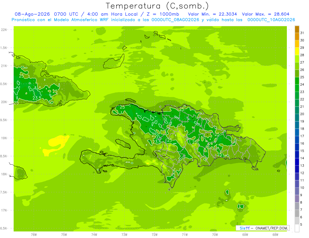309x238 pixels.
Task: Pick the green swatch between 24 and 25
Action: tap(297, 81)
